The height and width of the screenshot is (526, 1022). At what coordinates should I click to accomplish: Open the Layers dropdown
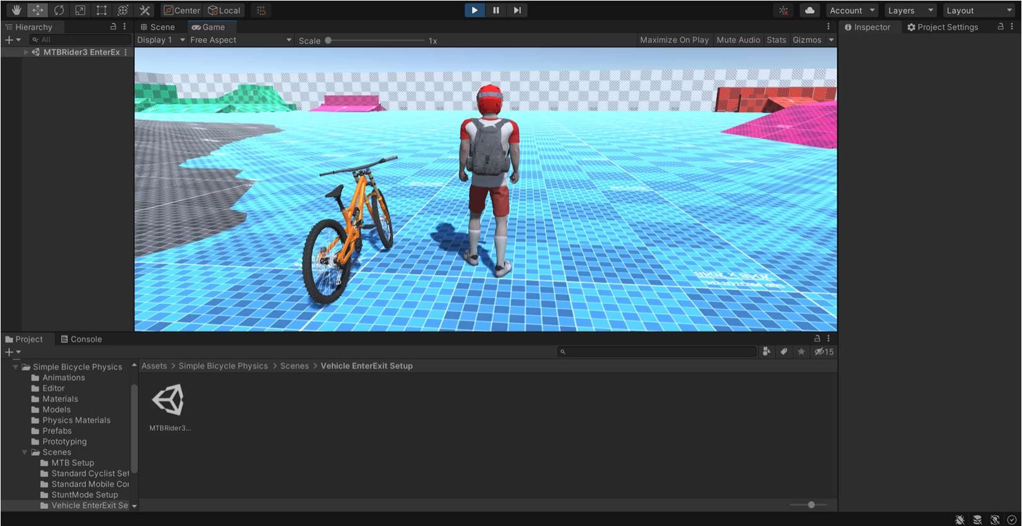pos(910,10)
